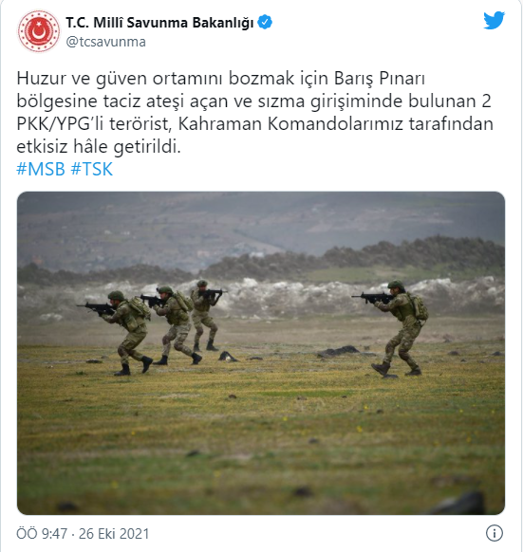Click the blue verified badge
Viewport: 523px width, 552px height.
(x=265, y=22)
